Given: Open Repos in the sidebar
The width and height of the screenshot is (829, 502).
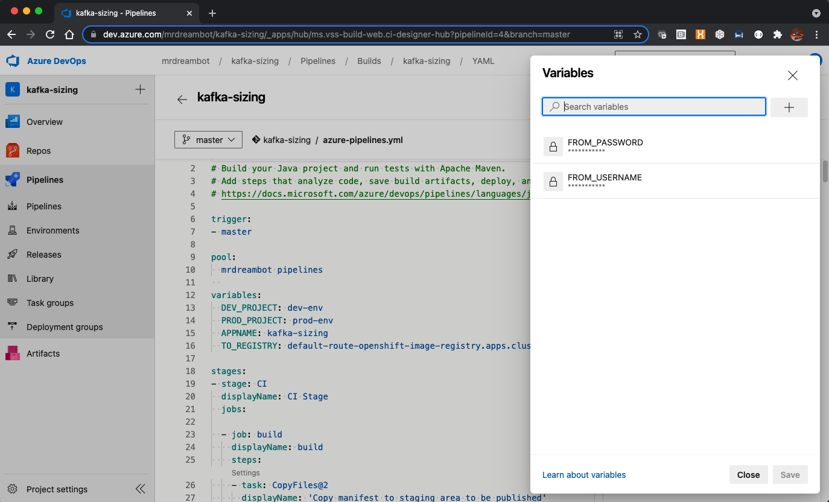Looking at the screenshot, I should 77,151.
